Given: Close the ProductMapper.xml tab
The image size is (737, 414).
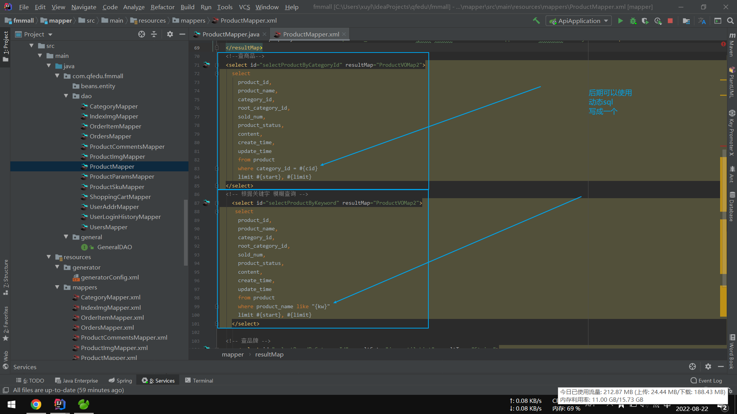Looking at the screenshot, I should tap(344, 34).
